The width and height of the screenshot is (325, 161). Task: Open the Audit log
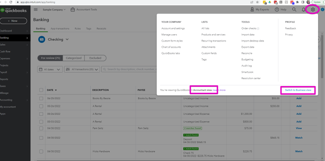tap(247, 66)
